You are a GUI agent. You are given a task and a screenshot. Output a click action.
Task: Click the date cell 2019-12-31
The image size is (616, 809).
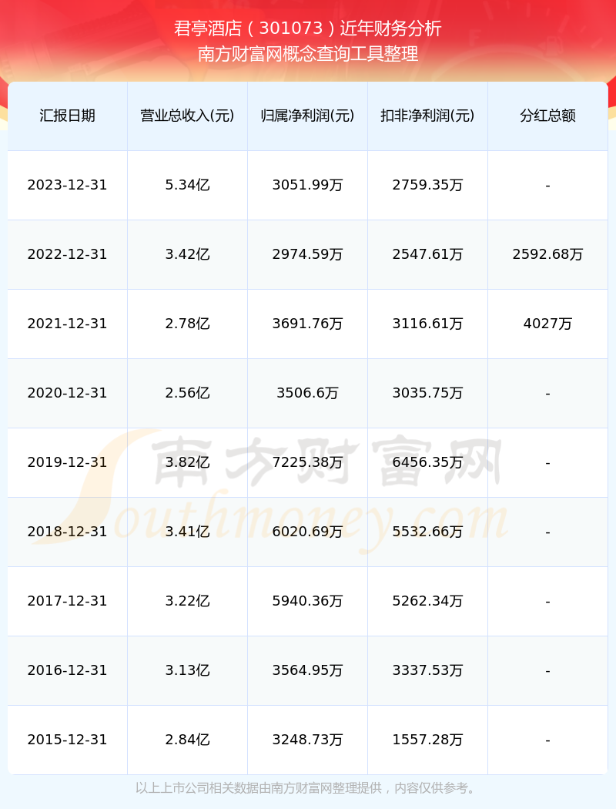(x=68, y=462)
